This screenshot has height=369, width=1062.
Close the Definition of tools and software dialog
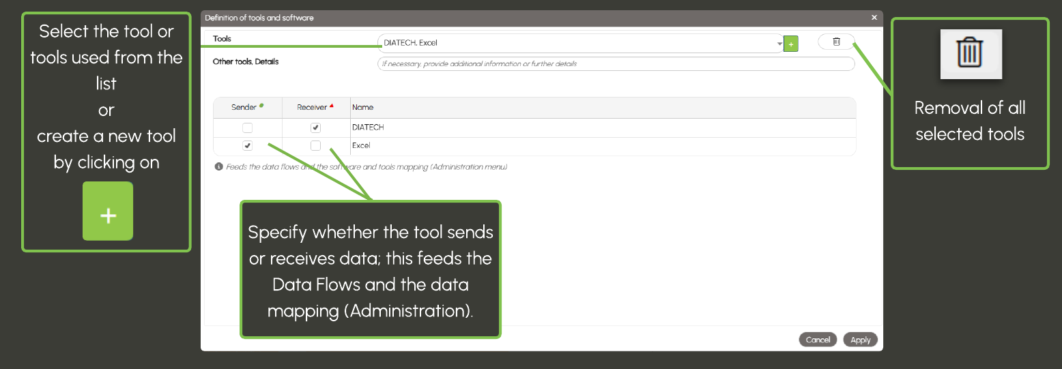874,18
